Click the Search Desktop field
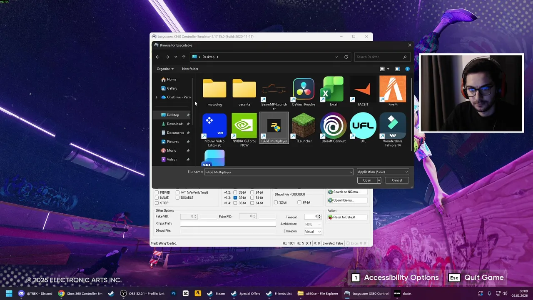 [381, 57]
